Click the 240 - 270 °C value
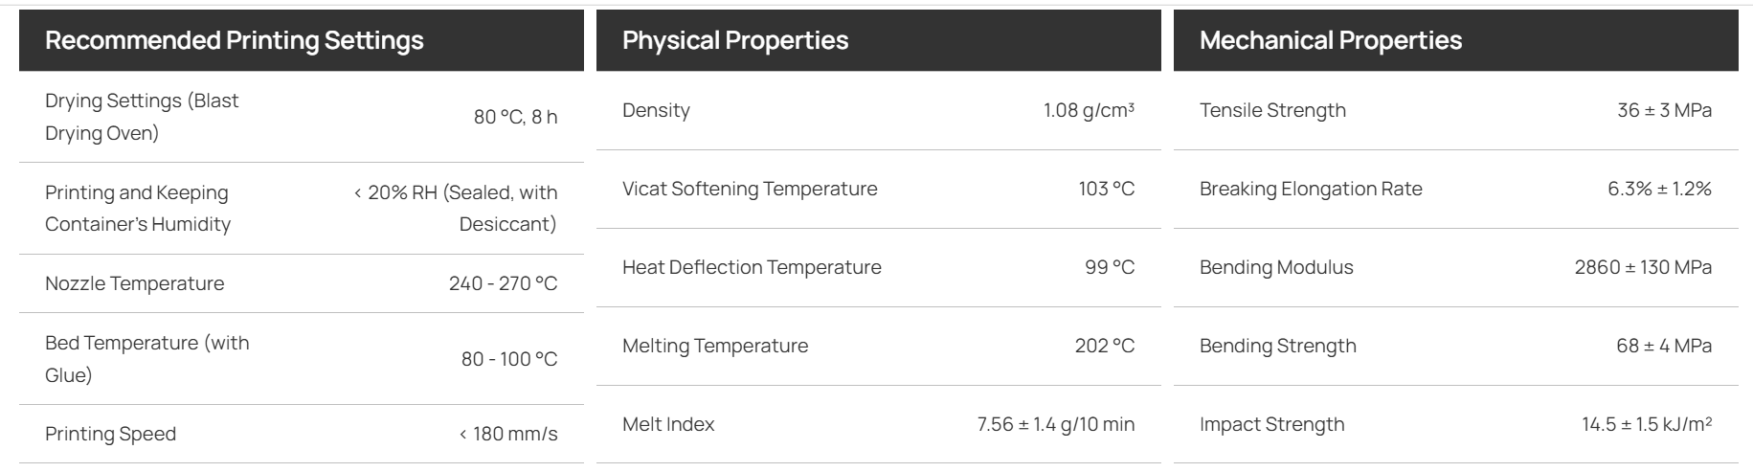Viewport: 1753px width, 472px height. [503, 283]
